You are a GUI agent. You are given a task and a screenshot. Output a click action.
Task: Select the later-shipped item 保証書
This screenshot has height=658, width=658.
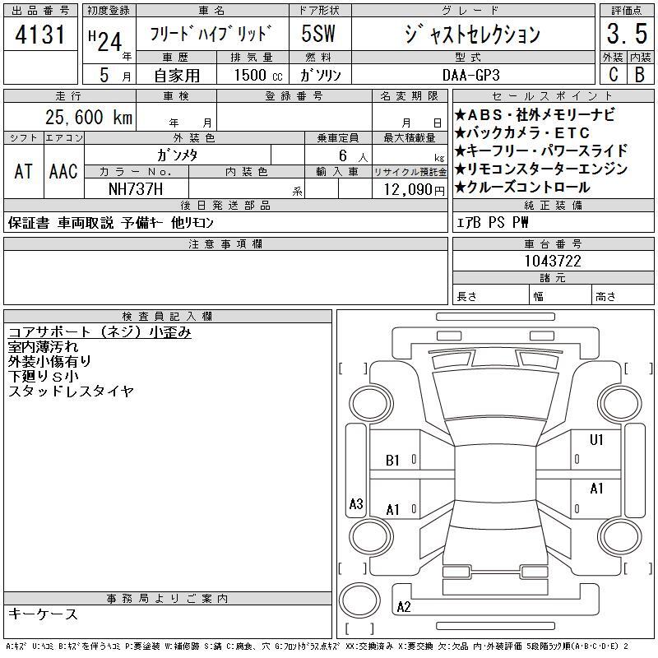pos(29,222)
